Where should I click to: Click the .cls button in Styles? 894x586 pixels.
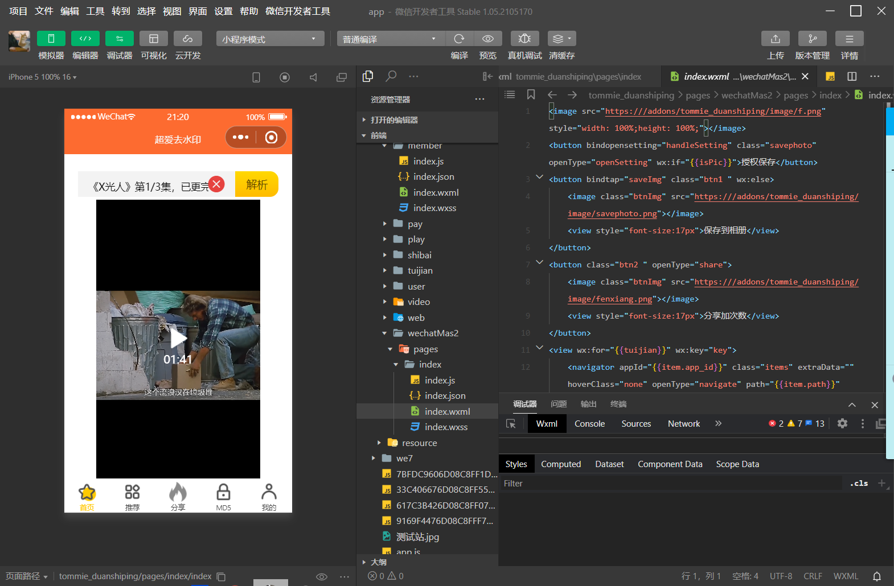[x=859, y=484]
